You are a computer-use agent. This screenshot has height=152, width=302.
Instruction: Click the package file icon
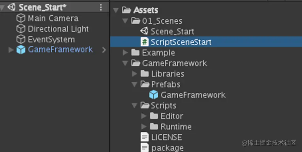click(145, 148)
